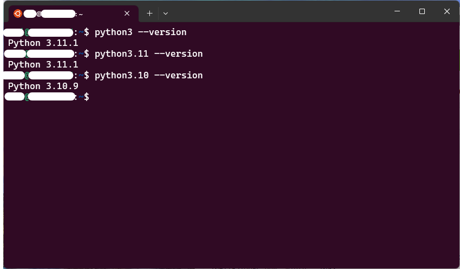Click the redacted hostname on first prompt line
The image size is (460, 269).
point(50,32)
